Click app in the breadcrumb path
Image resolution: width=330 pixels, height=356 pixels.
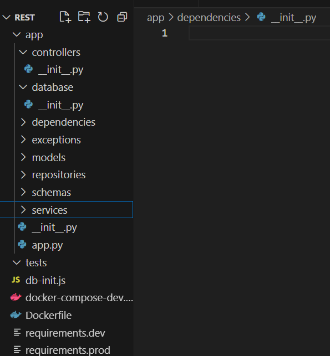(x=155, y=18)
